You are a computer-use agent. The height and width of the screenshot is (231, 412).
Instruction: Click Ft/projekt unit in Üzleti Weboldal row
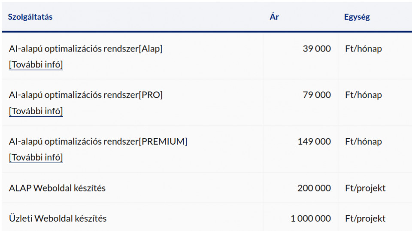(365, 219)
